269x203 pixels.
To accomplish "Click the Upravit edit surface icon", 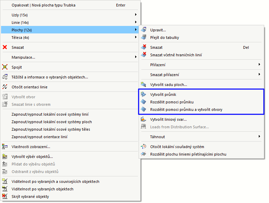I will tap(144, 30).
